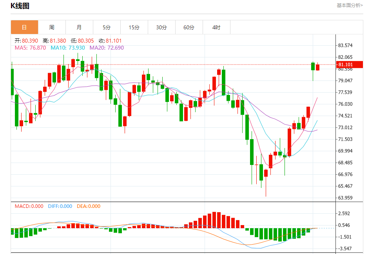Screen dimensions: 368x254
Task: Select the 日 daily chart tab
Action: [24, 27]
